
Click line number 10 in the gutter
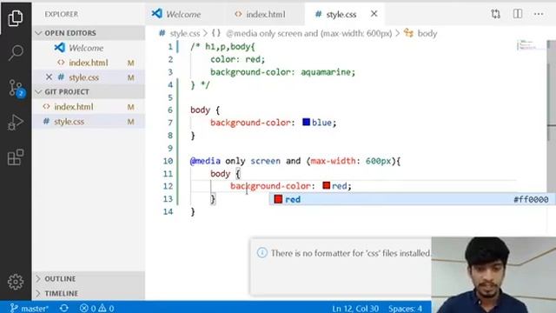[168, 161]
